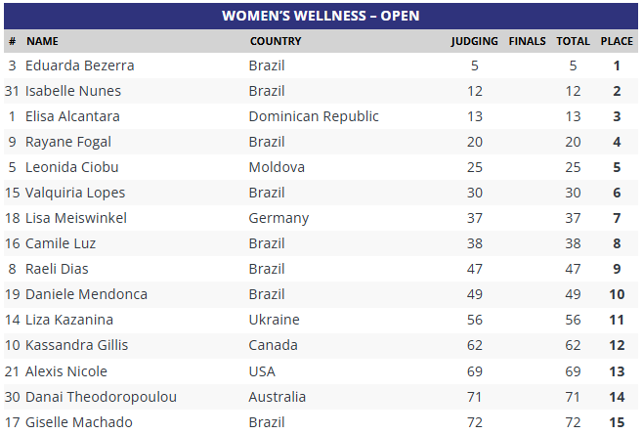The height and width of the screenshot is (434, 643).
Task: Click Germany in the country column
Action: click(279, 218)
